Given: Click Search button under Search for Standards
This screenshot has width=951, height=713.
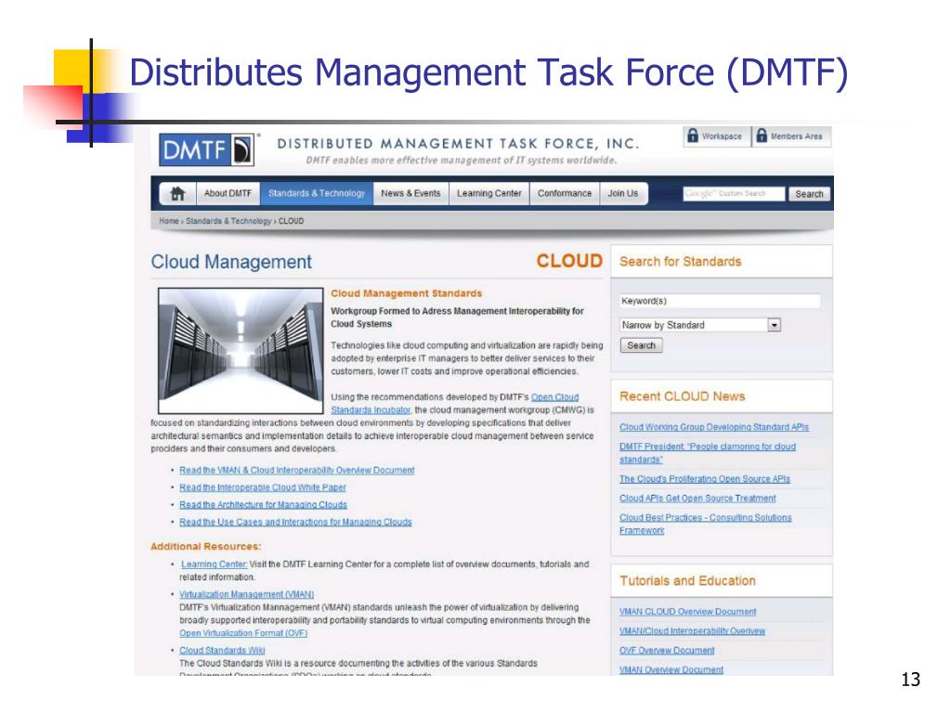Looking at the screenshot, I should point(641,345).
